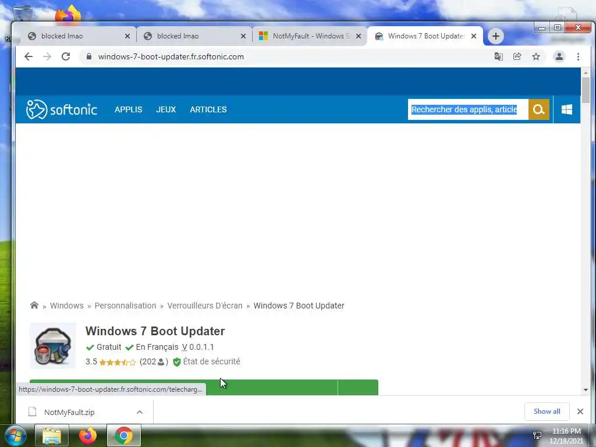This screenshot has width=596, height=447.
Task: Close the second blocked lmao tab
Action: click(x=243, y=36)
